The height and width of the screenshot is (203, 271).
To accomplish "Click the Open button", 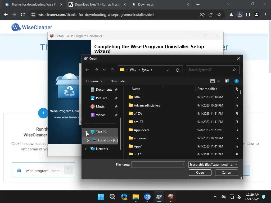I will [x=200, y=173].
